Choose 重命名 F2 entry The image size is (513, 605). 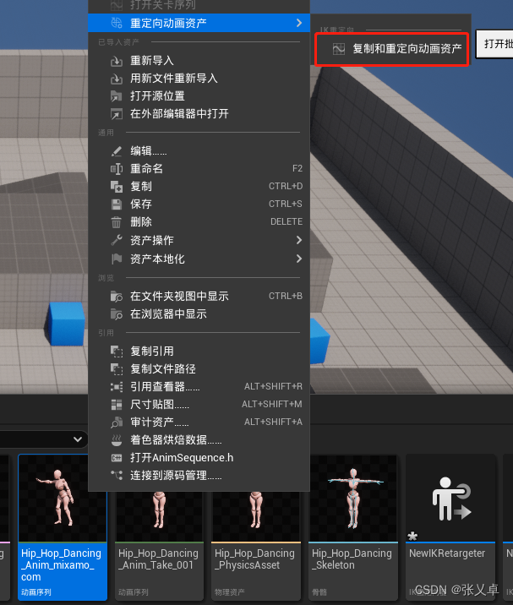click(199, 169)
